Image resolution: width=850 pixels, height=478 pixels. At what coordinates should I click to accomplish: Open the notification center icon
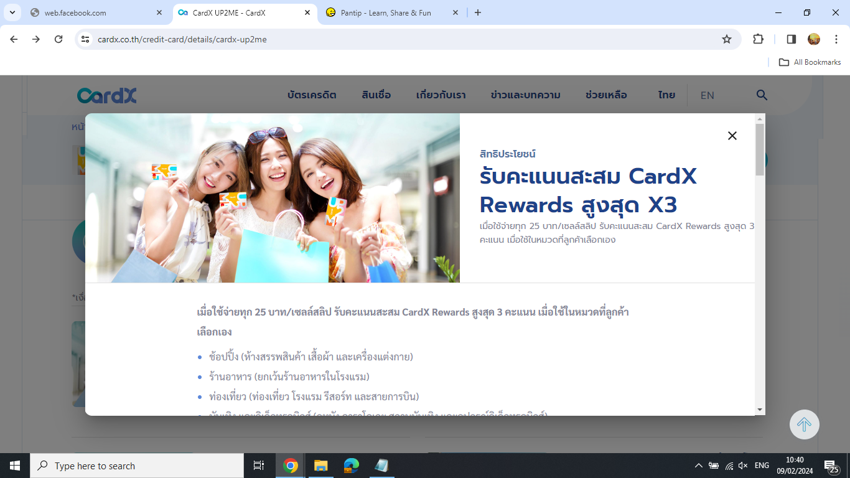tap(832, 466)
